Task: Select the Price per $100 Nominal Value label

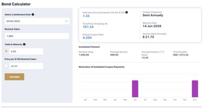Action: [21, 59]
